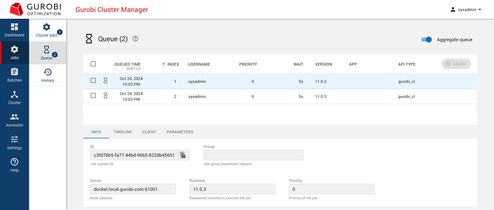
Task: Open the Accounts page
Action: (14, 120)
